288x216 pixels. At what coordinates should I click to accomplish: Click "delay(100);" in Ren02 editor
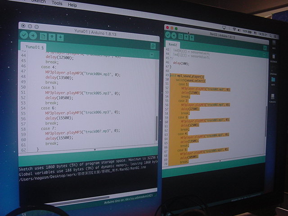point(181,63)
